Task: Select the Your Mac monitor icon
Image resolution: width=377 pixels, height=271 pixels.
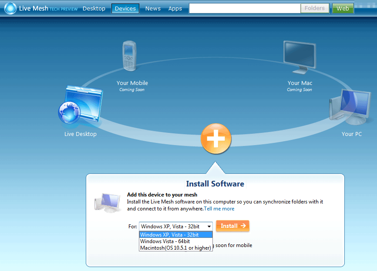Action: 300,57
